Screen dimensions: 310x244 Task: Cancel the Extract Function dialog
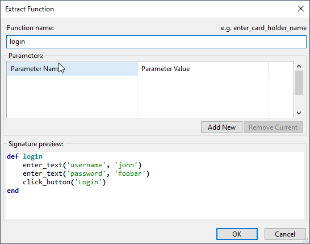coord(285,234)
